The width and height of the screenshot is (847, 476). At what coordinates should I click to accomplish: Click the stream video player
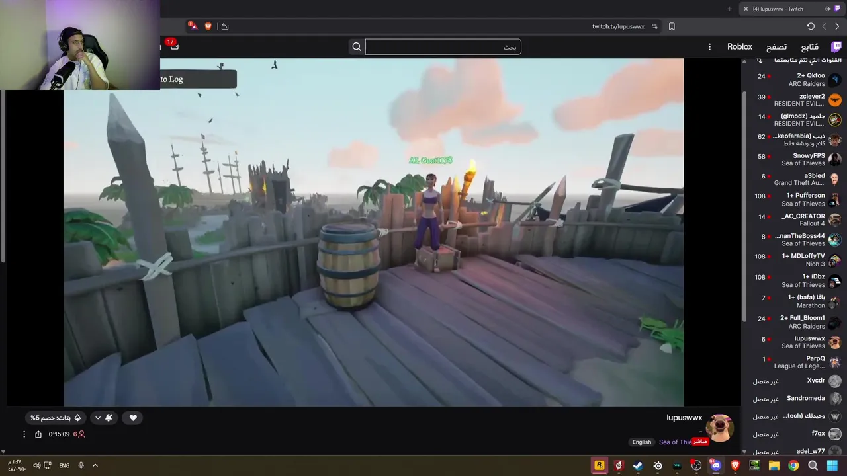(x=373, y=232)
